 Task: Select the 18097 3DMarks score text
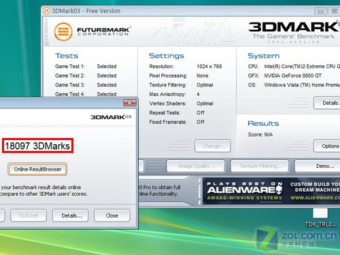click(37, 146)
